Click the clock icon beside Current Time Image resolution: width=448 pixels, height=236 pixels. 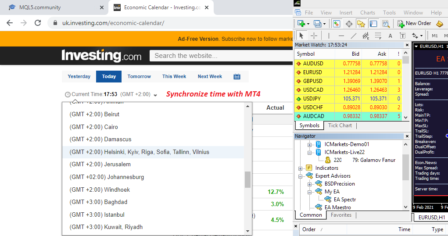tap(68, 95)
